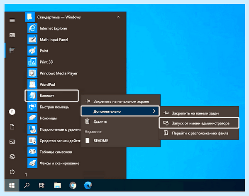Viewport: 249px width, 196px height.
Task: Open Task View on the taskbar
Action: [x=41, y=185]
